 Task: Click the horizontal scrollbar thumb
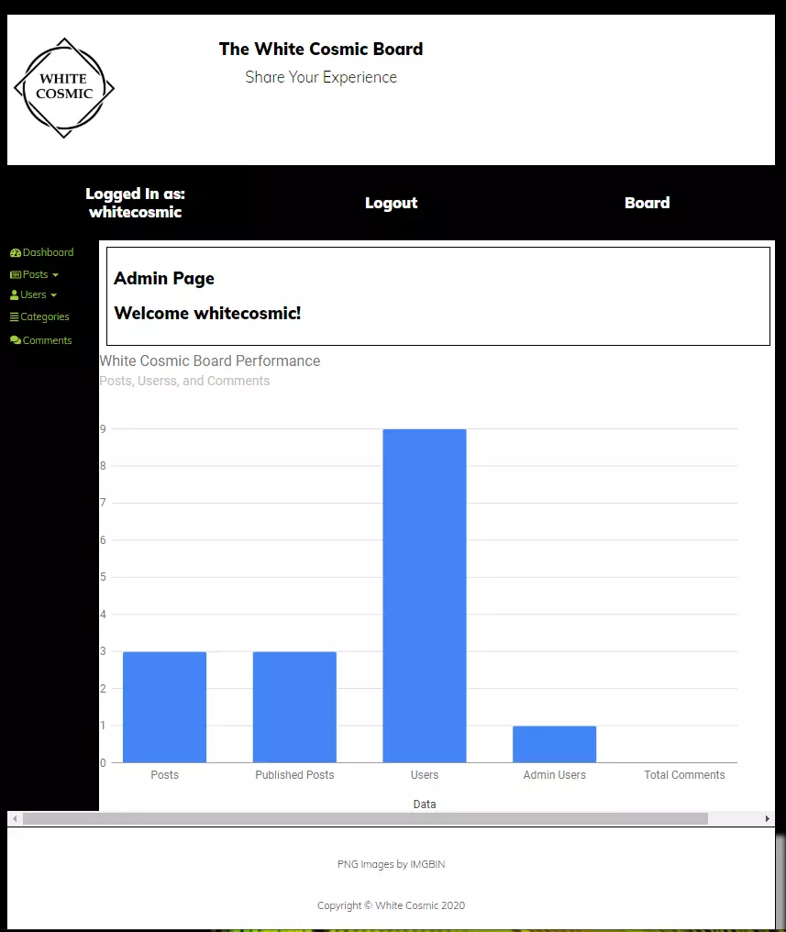pos(365,818)
